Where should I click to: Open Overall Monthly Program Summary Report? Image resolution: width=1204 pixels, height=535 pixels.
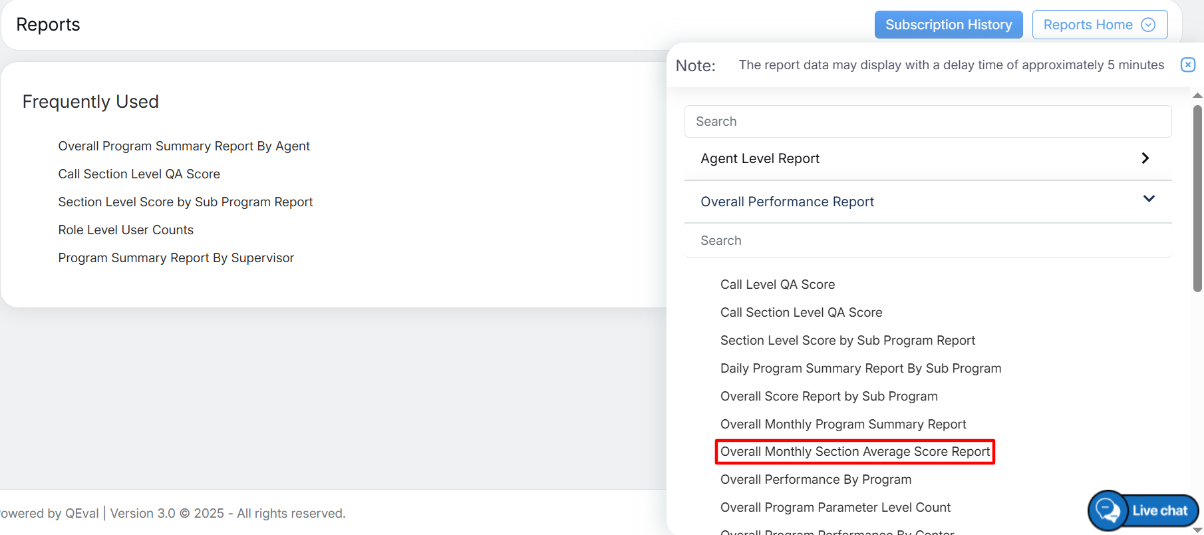[843, 425]
